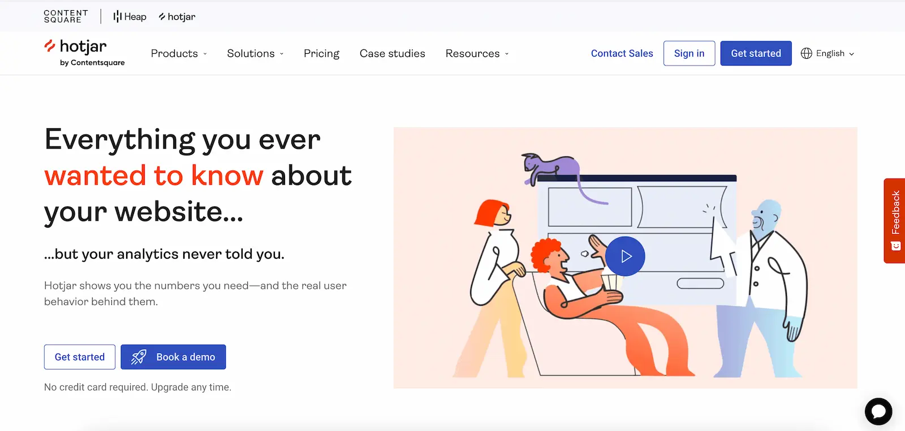The width and height of the screenshot is (905, 431).
Task: Click the globe language icon
Action: tap(807, 53)
